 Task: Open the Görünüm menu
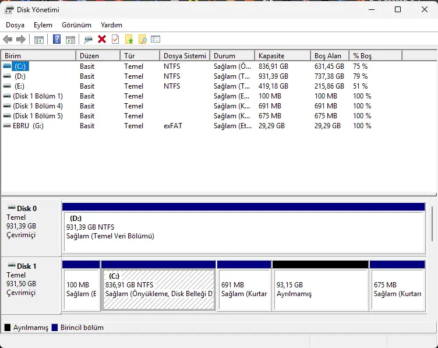coord(76,25)
